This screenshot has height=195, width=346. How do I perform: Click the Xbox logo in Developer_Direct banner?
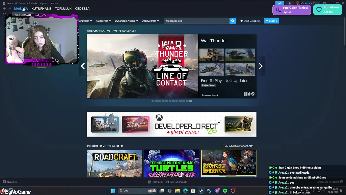coord(159,118)
